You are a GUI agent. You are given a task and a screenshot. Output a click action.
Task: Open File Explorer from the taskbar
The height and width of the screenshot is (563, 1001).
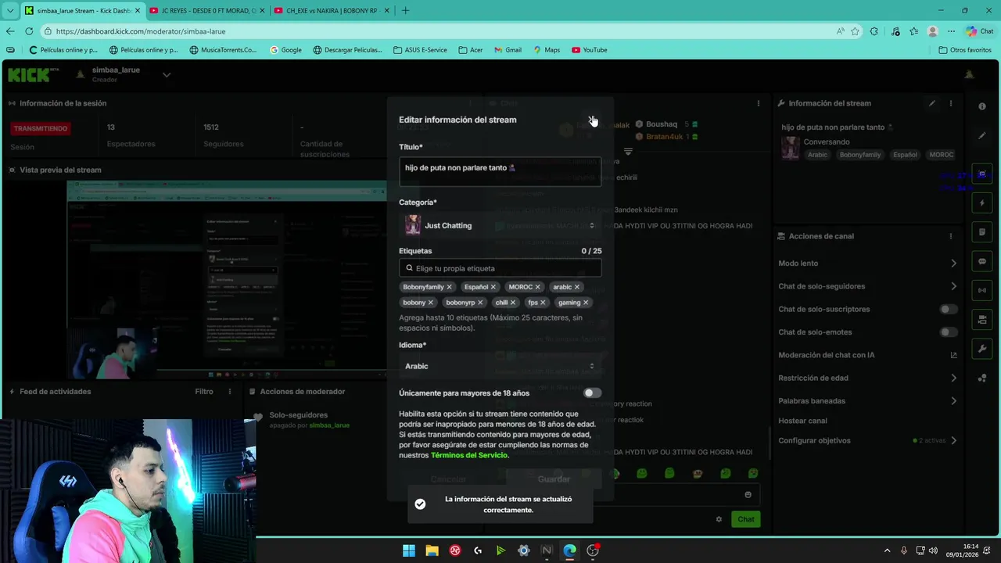tap(432, 550)
